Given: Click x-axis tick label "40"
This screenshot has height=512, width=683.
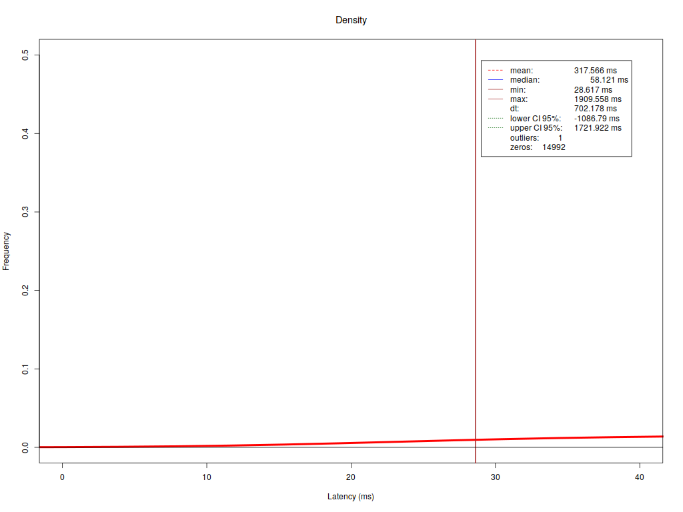Looking at the screenshot, I should 640,477.
